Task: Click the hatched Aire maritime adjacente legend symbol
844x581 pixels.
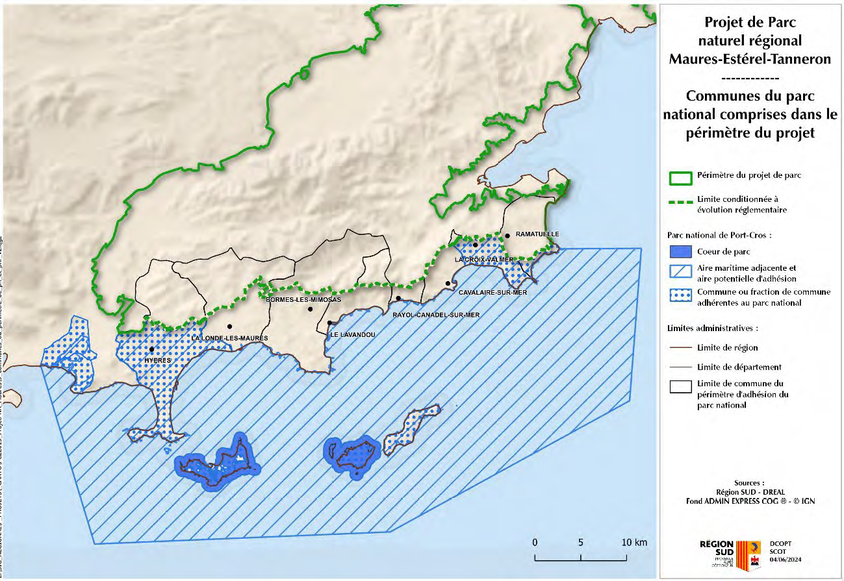Action: pyautogui.click(x=680, y=271)
